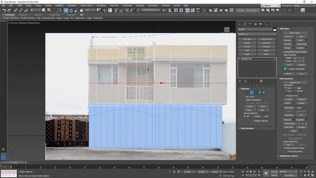Choose the Rectangular Selection Region icon
This screenshot has width=316, height=178.
pos(54,10)
